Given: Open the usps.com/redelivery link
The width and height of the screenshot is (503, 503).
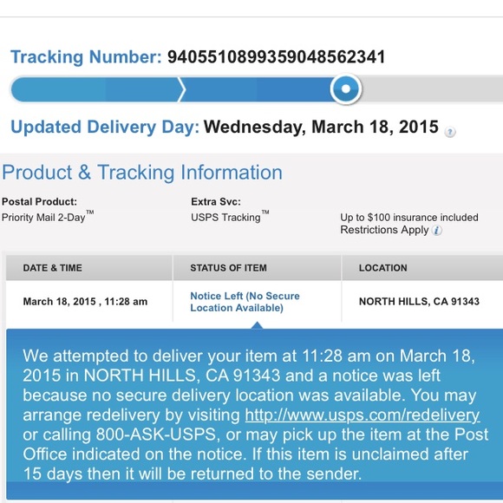Looking at the screenshot, I should pos(363,415).
